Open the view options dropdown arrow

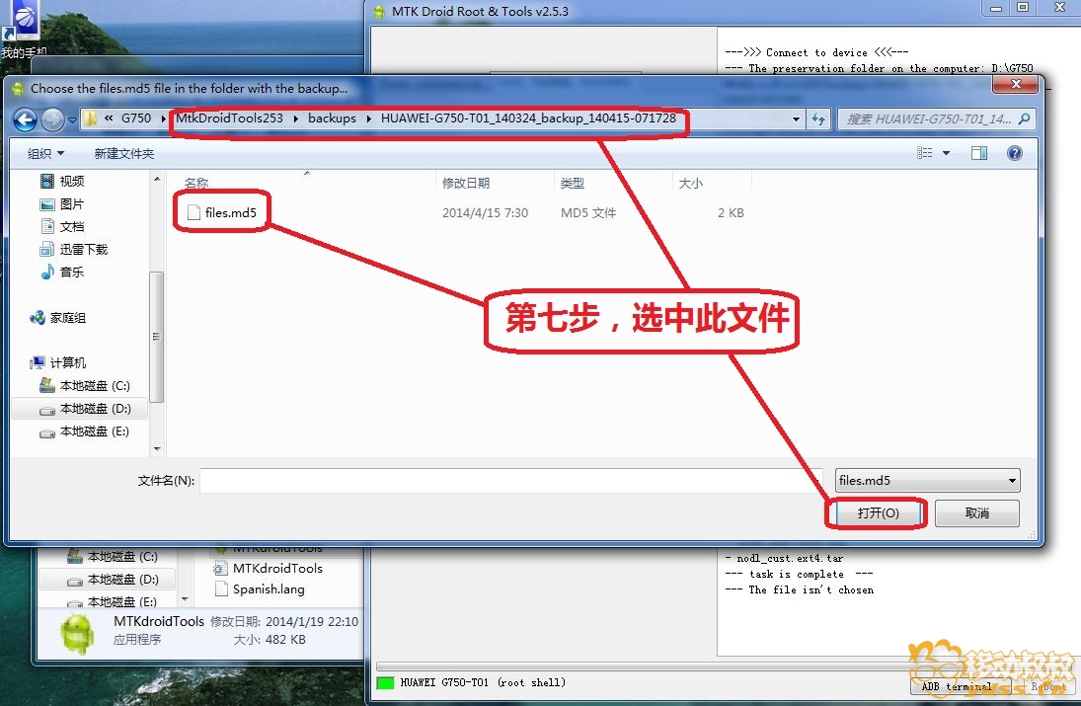(947, 153)
